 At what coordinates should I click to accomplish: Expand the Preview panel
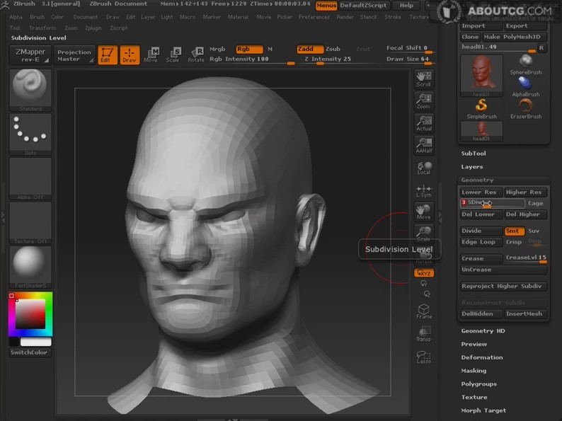click(x=474, y=344)
